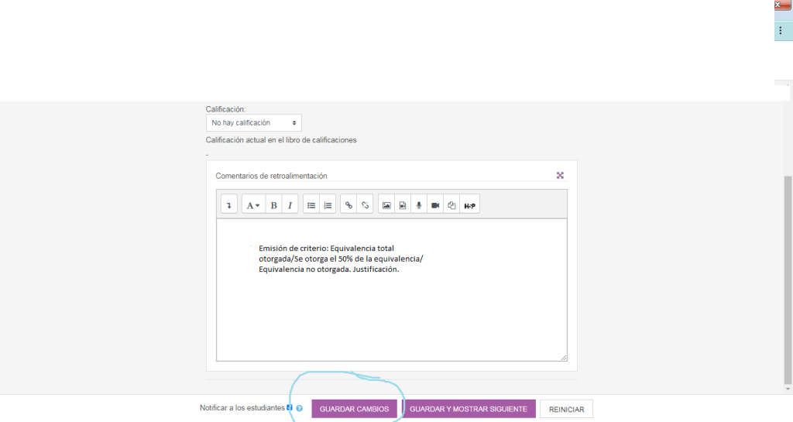This screenshot has width=793, height=422.
Task: Insert an image into the feedback
Action: tap(386, 205)
